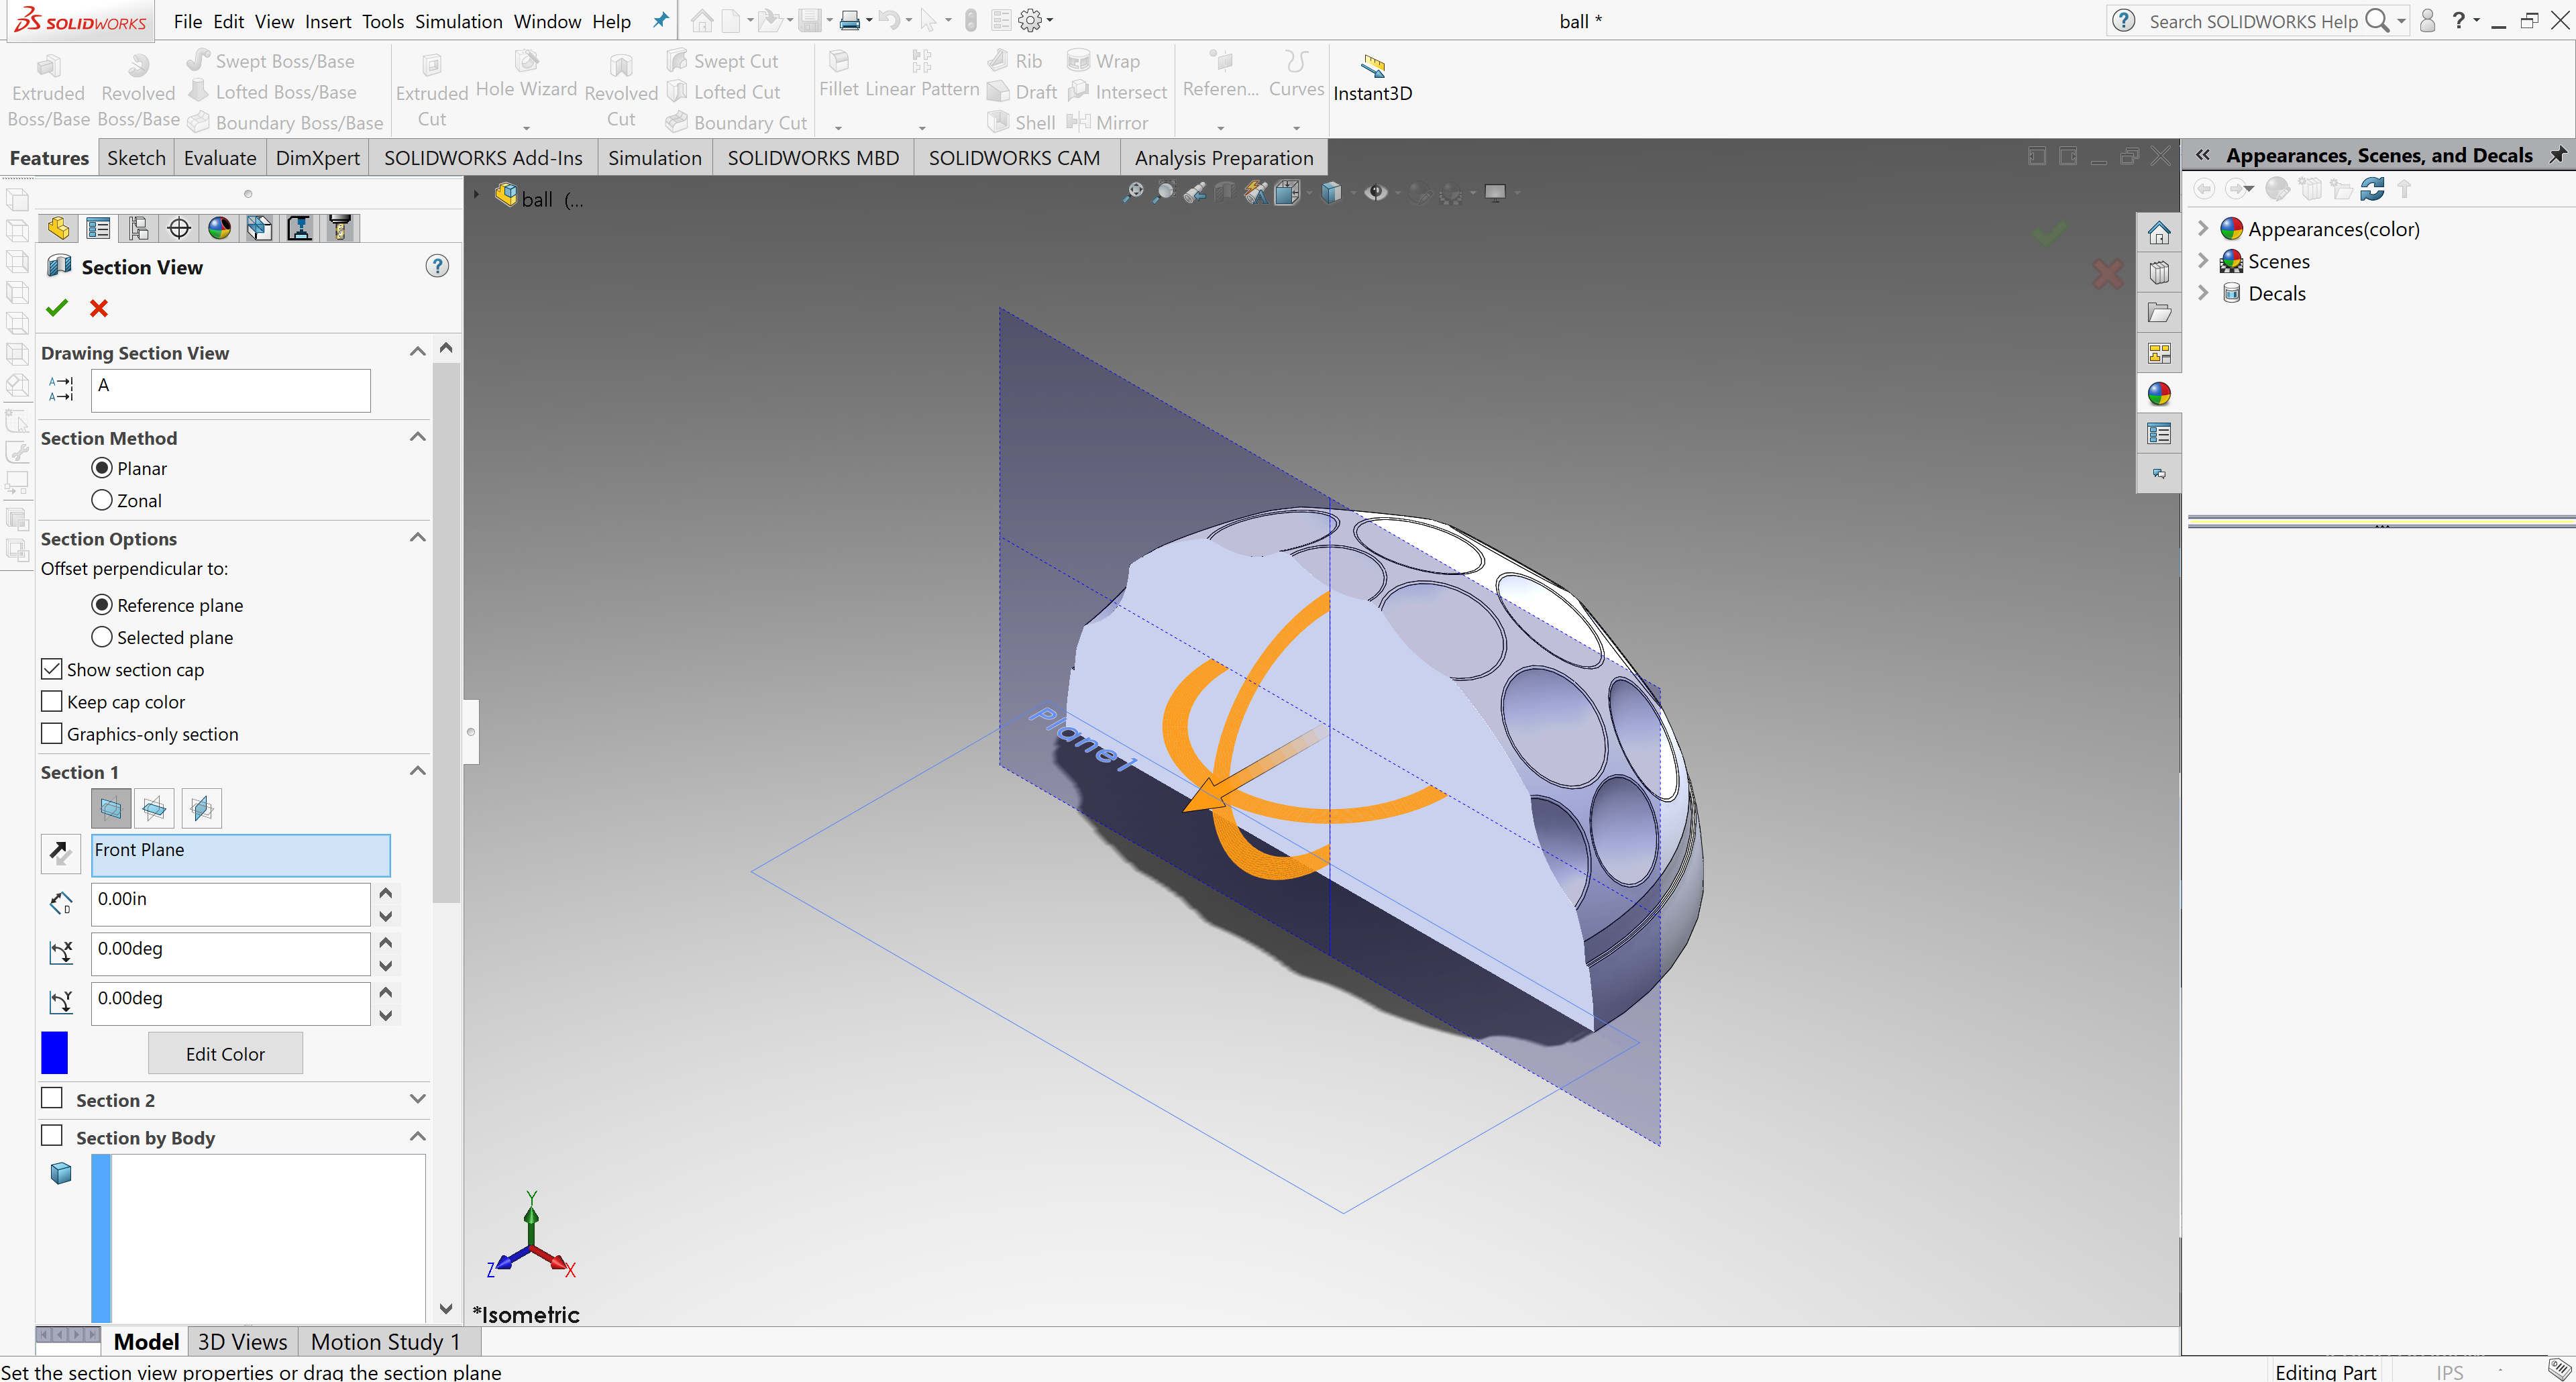The height and width of the screenshot is (1382, 2576).
Task: Select the Planar section method
Action: [129, 468]
